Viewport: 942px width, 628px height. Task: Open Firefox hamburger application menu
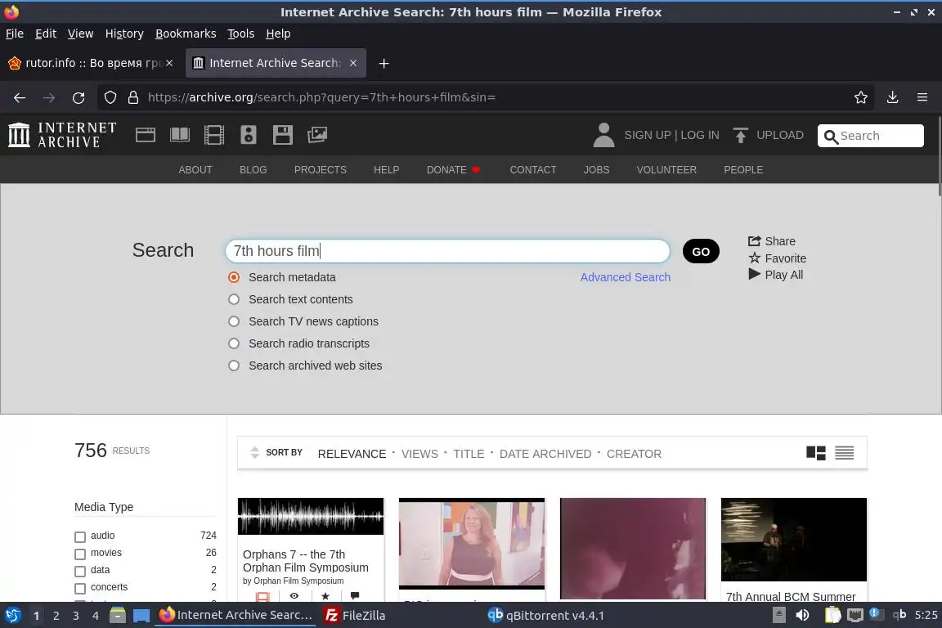point(922,97)
